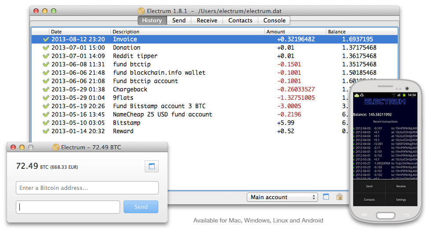Select the fund blockchain.info wallet row
The width and height of the screenshot is (431, 233).
[215, 73]
